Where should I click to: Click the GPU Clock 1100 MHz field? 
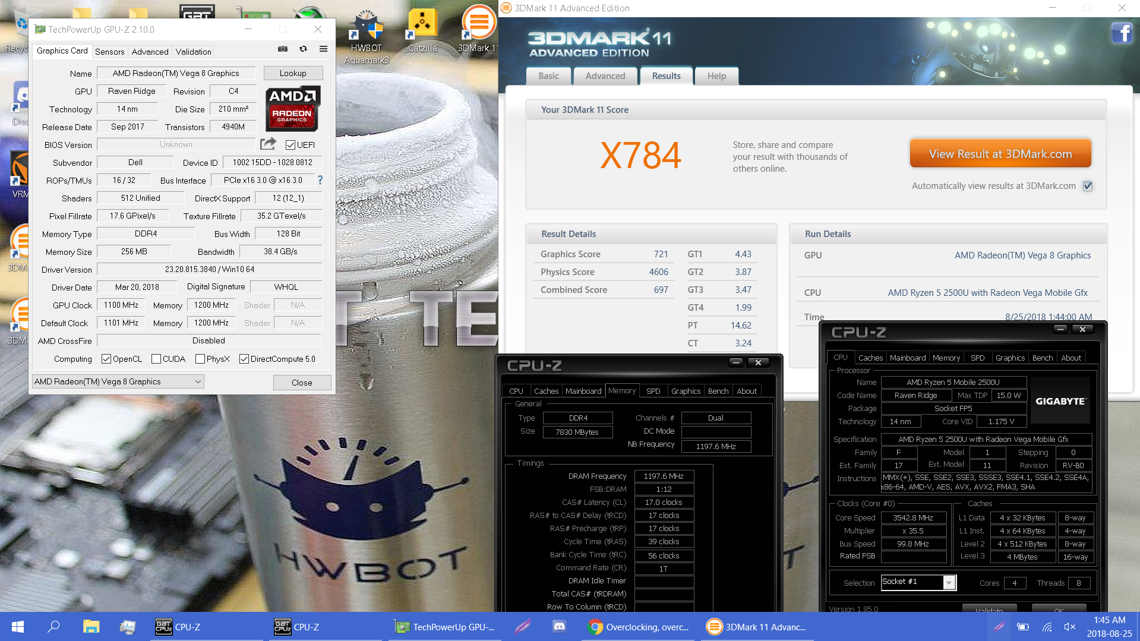121,305
